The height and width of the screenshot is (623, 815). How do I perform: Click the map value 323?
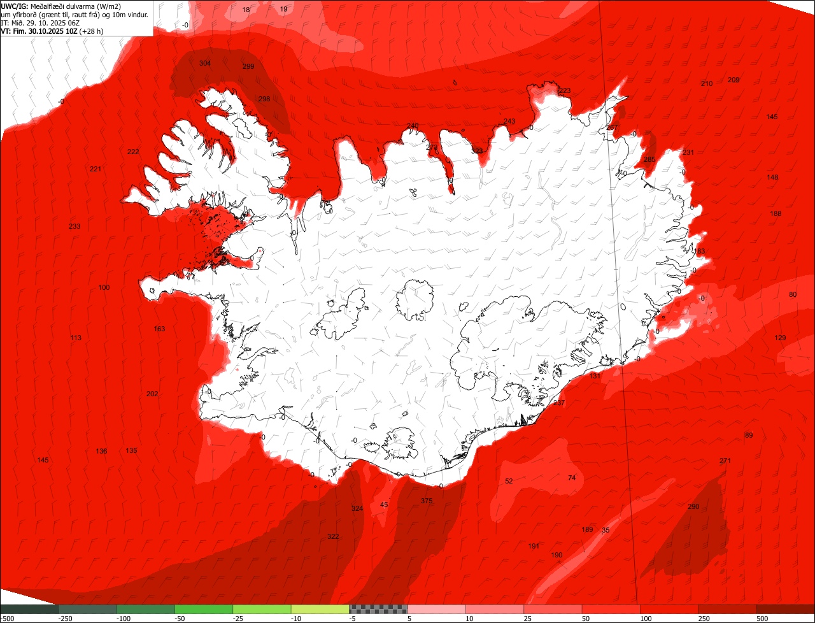(x=477, y=151)
